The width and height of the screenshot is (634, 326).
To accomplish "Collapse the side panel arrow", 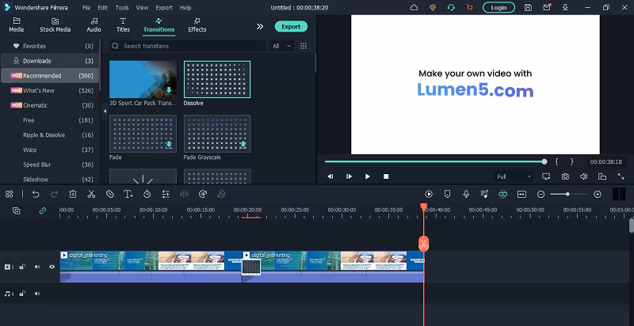I will tap(105, 111).
